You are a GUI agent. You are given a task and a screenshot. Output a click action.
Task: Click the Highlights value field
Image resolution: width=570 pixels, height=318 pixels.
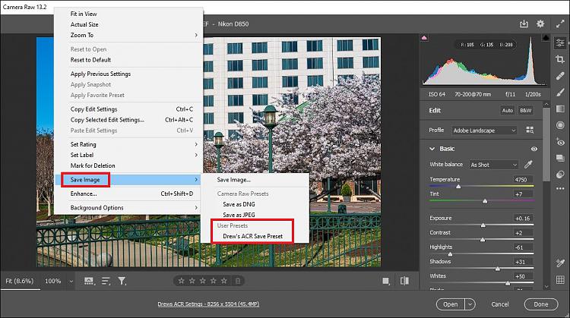click(522, 247)
